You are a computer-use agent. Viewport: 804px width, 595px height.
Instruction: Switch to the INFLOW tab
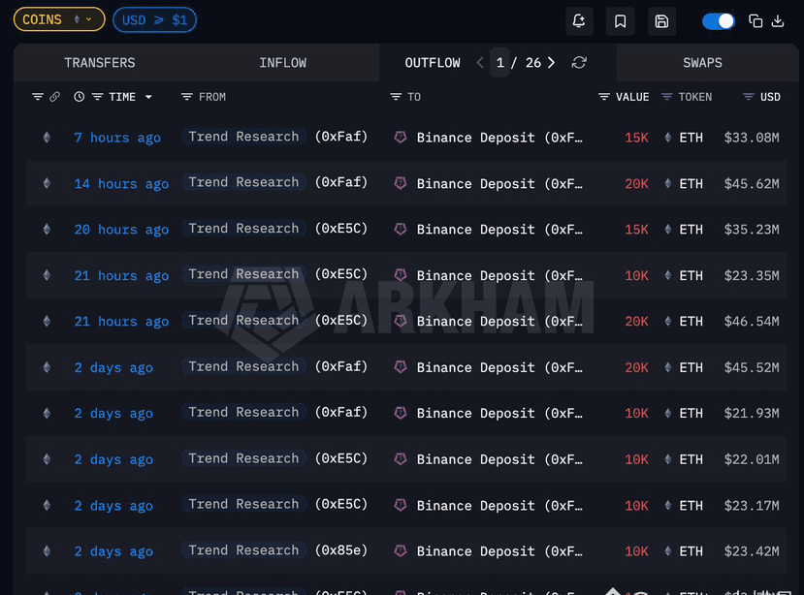click(x=282, y=63)
